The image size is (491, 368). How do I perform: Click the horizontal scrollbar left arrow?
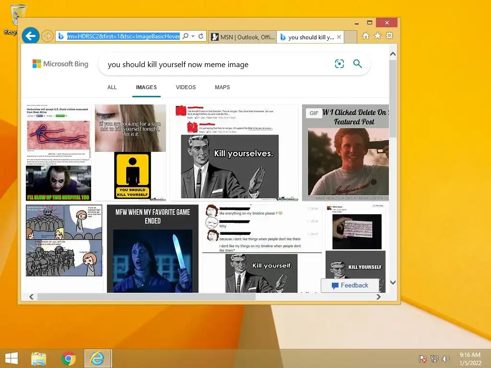tap(31, 297)
